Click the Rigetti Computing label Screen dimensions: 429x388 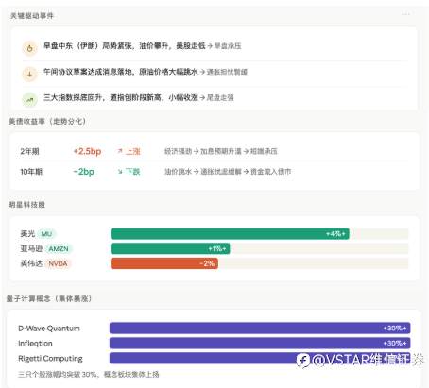(50, 359)
